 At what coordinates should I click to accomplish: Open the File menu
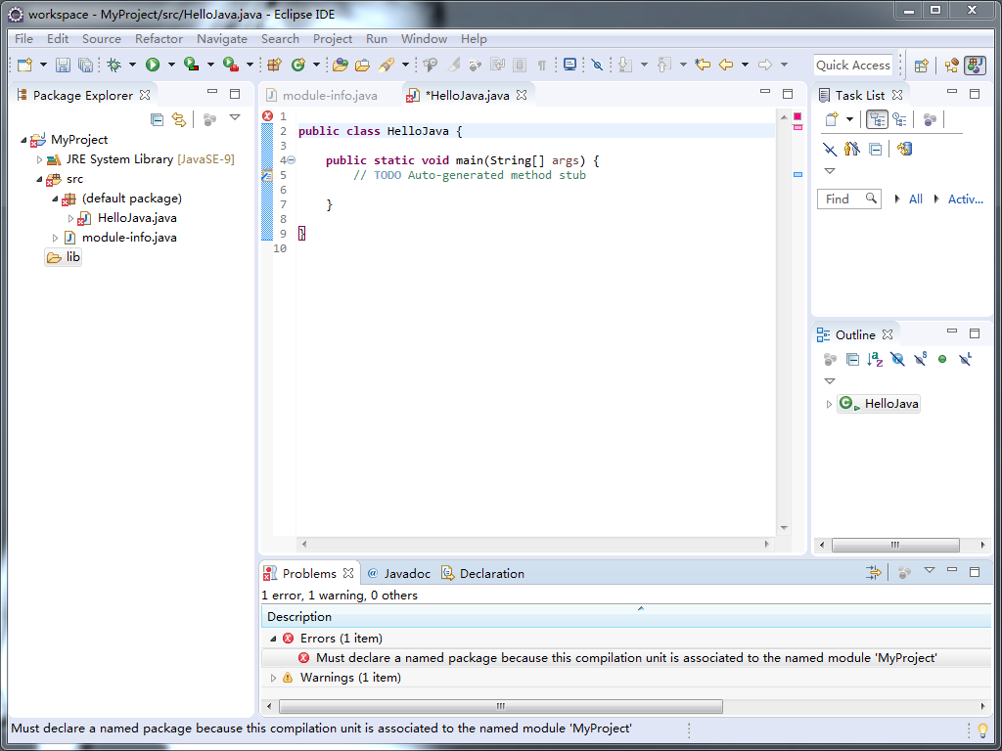(x=23, y=39)
